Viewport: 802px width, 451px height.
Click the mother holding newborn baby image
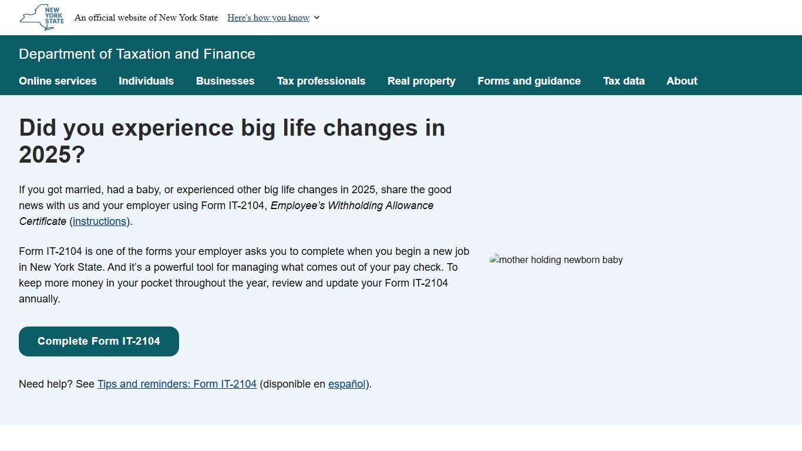(x=556, y=260)
